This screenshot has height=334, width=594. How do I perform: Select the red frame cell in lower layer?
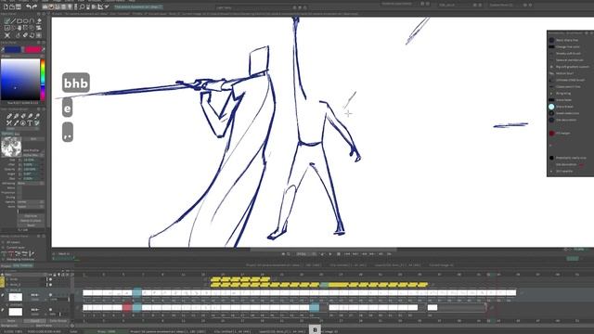pos(127,307)
